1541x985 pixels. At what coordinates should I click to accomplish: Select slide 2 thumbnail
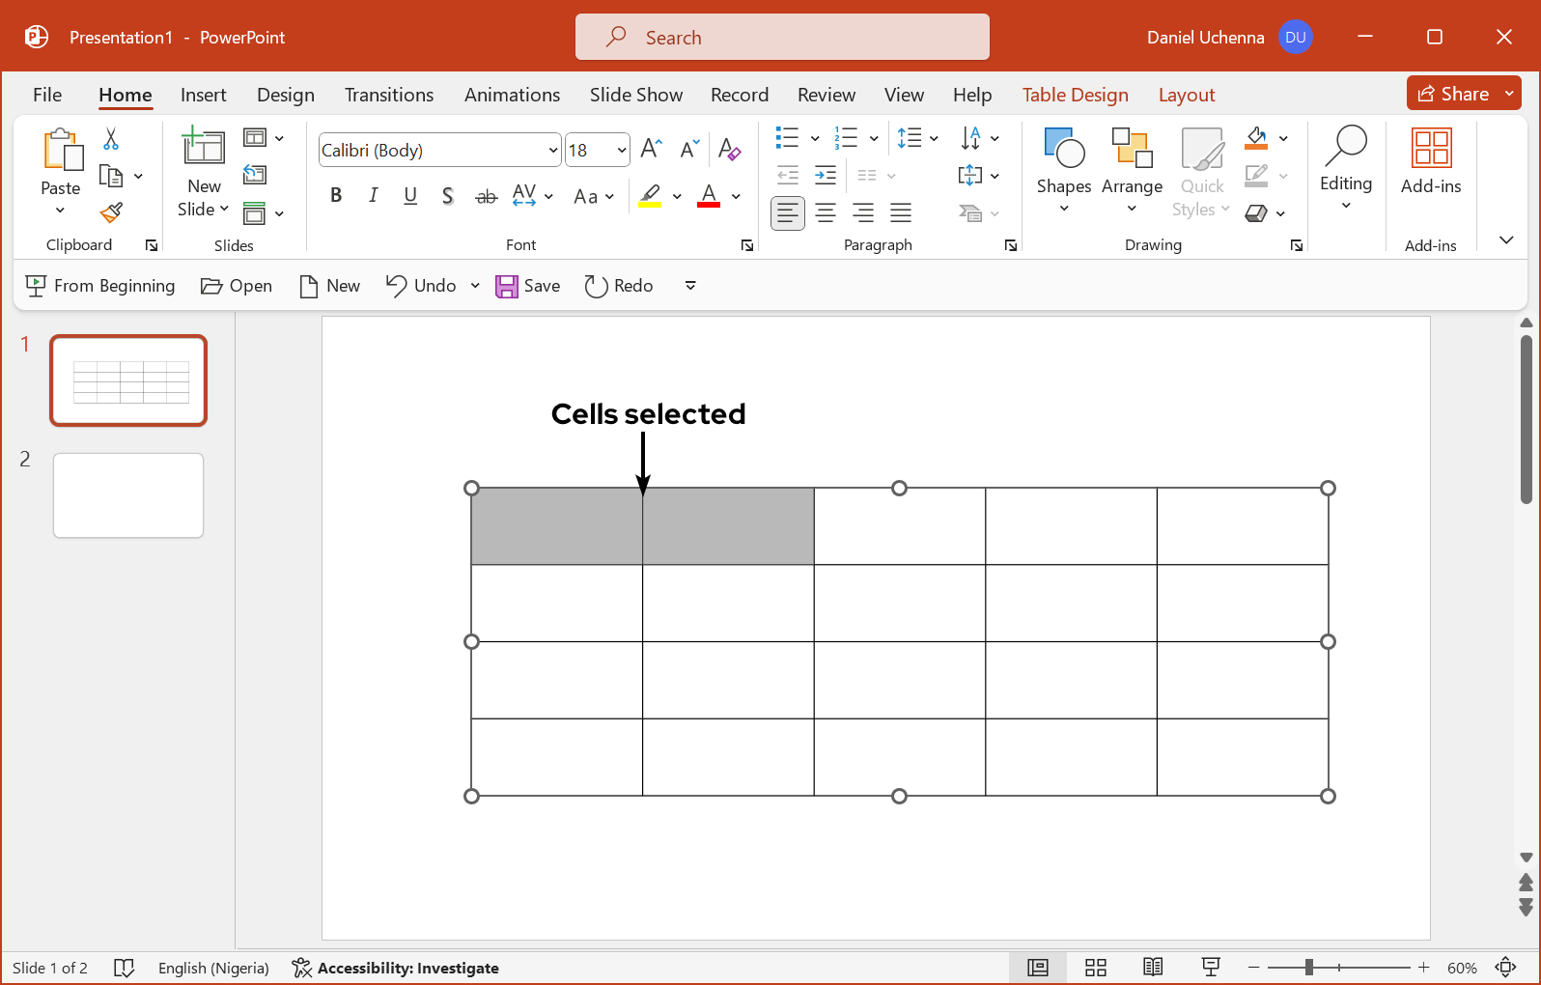[128, 495]
